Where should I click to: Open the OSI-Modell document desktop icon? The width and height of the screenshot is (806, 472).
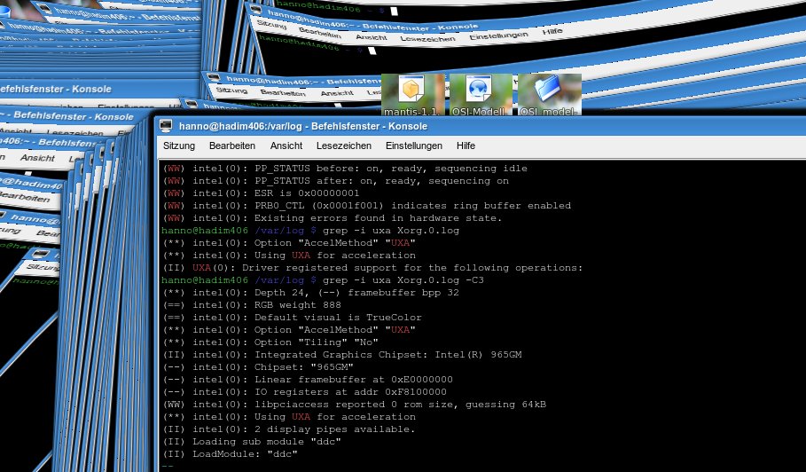480,93
